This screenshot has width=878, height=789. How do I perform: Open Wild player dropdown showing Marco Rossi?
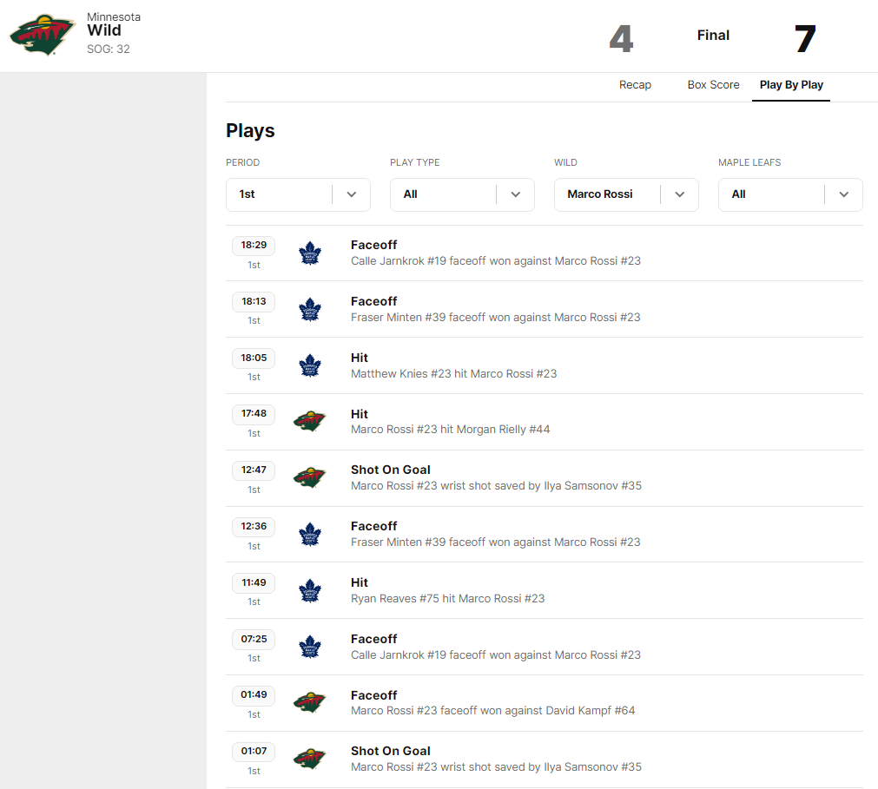pyautogui.click(x=626, y=194)
